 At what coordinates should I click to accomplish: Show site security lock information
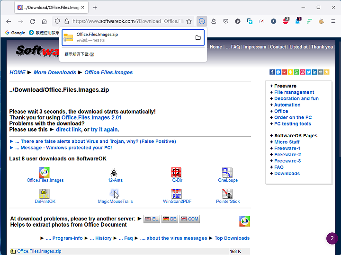coord(67,21)
